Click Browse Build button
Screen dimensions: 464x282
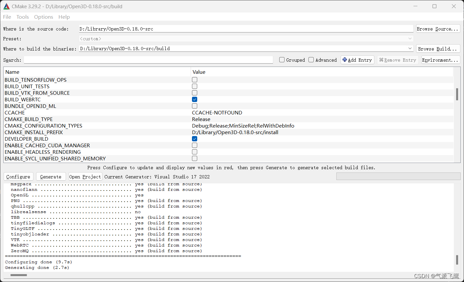coord(438,49)
